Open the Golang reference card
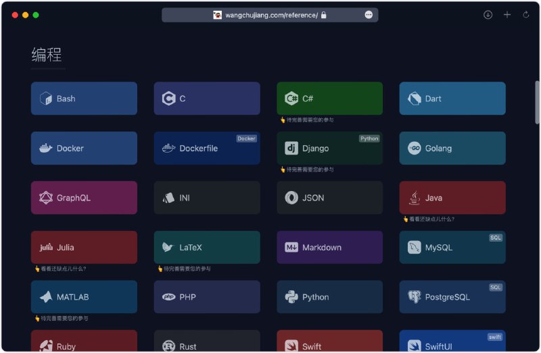The height and width of the screenshot is (353, 541). pos(452,148)
